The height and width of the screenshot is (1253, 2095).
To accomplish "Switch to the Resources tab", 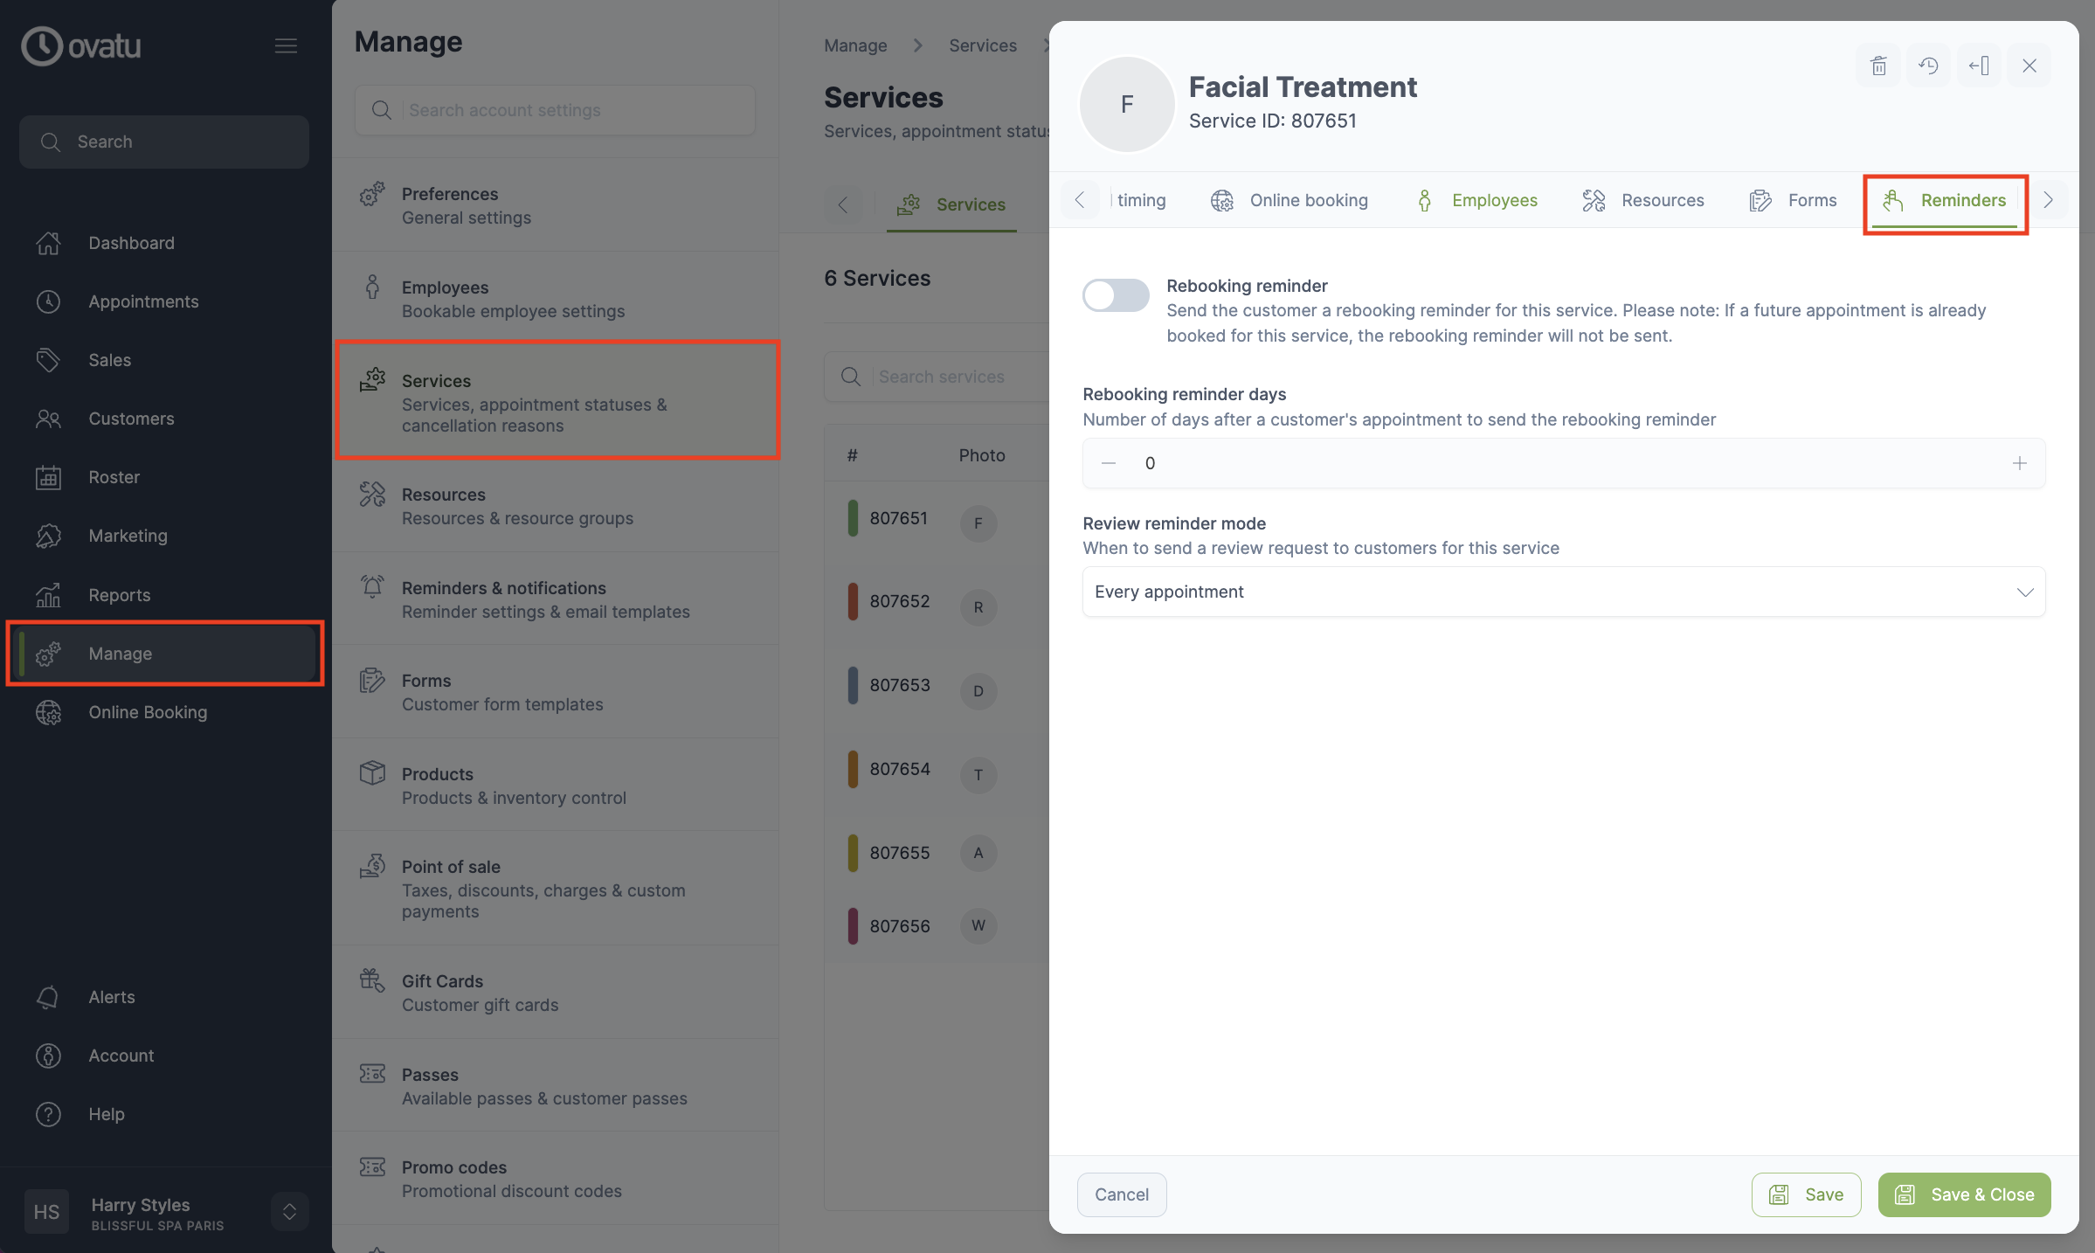I will 1643,200.
